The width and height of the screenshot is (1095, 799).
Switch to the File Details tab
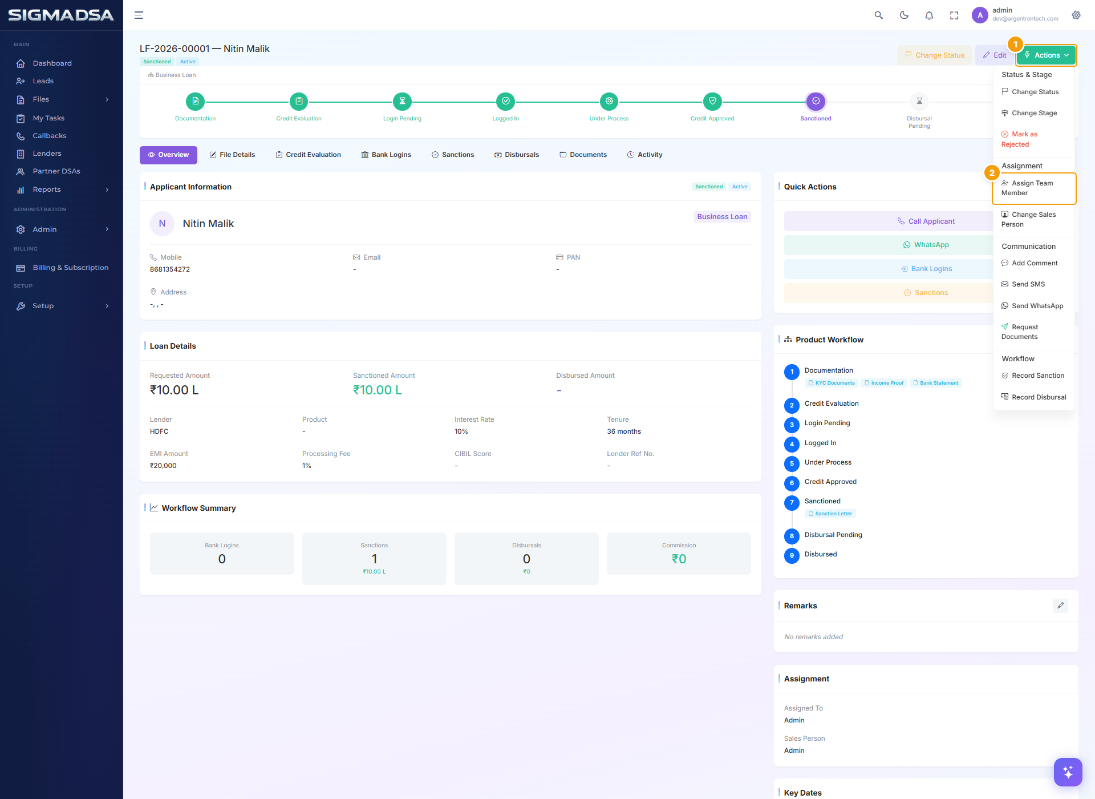click(x=232, y=155)
